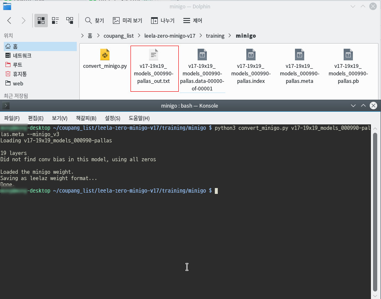Image resolution: width=381 pixels, height=299 pixels.
Task: Click the Dolphin folder icon in title bar
Action: (7, 6)
